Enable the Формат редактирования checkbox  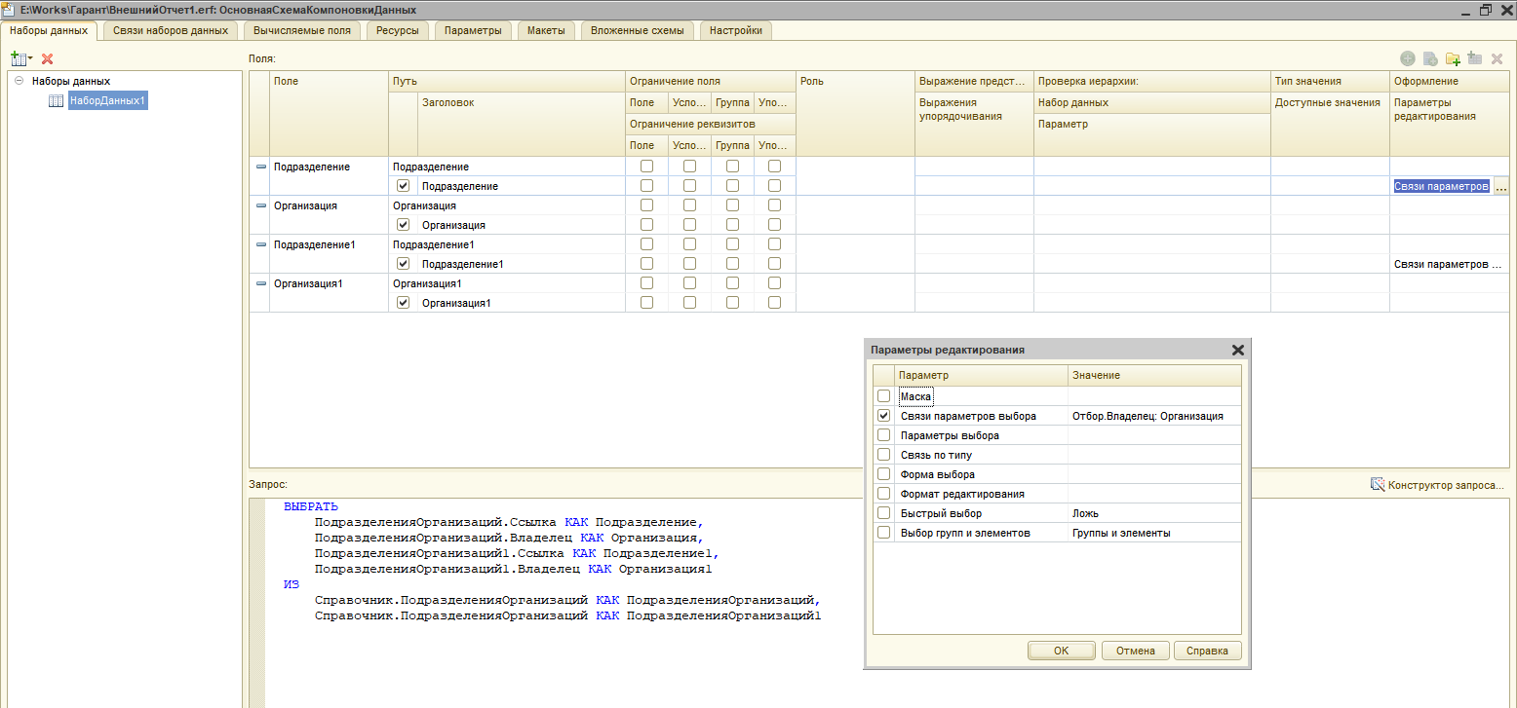884,494
